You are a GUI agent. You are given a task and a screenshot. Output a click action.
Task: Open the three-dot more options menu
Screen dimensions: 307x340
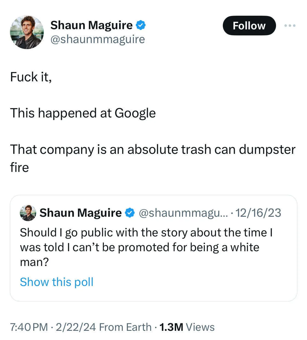click(x=290, y=26)
